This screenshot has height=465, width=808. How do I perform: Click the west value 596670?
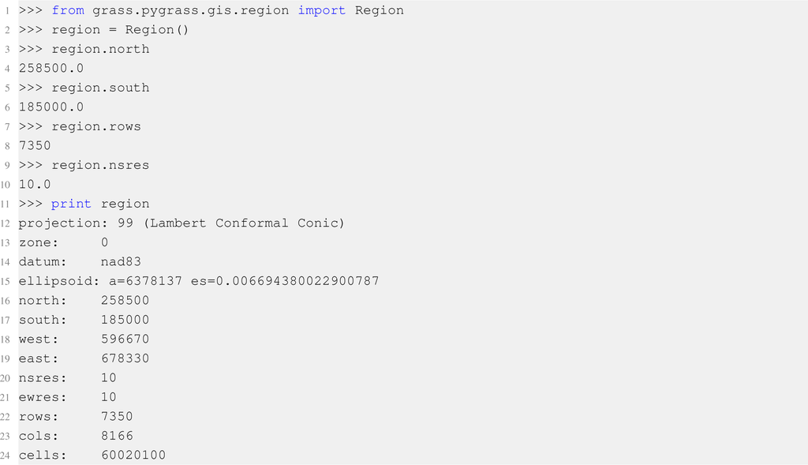[x=125, y=339]
